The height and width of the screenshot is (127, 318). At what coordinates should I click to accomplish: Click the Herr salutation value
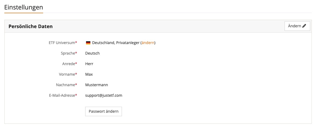coord(89,64)
